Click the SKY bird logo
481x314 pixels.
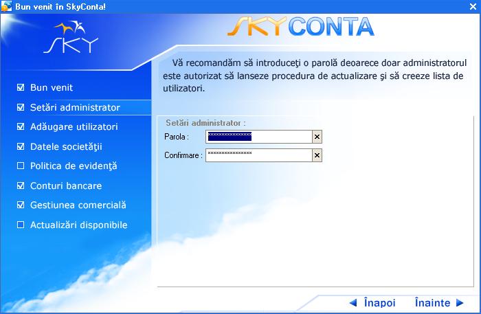tap(71, 37)
